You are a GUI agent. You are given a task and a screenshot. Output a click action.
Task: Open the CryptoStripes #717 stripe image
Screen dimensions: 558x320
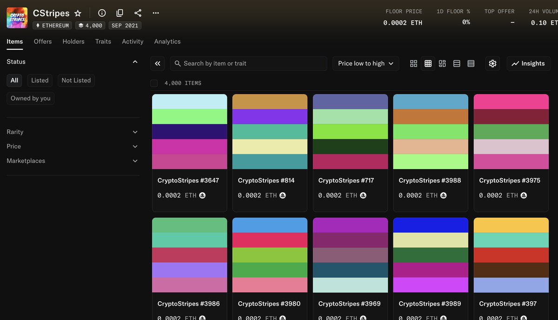click(351, 131)
